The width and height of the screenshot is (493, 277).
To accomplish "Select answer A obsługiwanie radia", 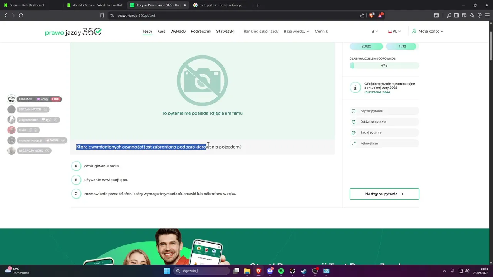I will coord(96,166).
